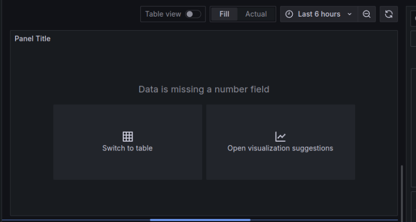The image size is (416, 222).
Task: Click the line chart suggestions icon
Action: pyautogui.click(x=280, y=136)
